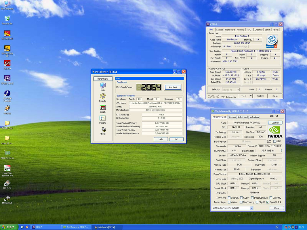Click the Validate button in CPU-Z
The image size is (307, 230).
coord(260,96)
